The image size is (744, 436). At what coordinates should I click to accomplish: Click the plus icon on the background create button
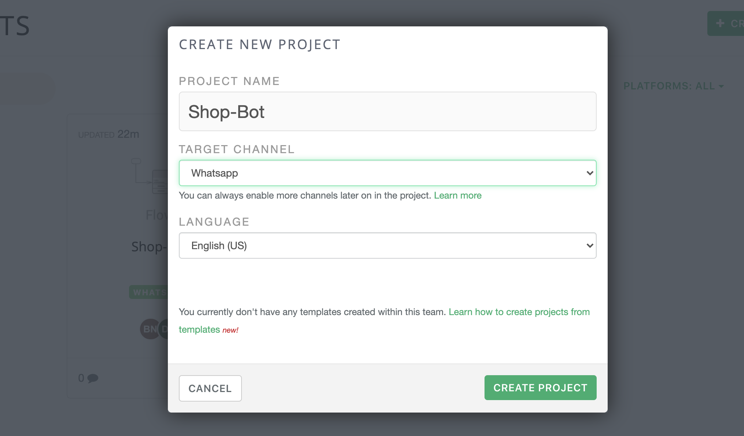coord(720,23)
